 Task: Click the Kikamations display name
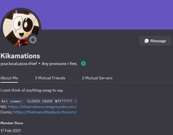tap(20, 56)
